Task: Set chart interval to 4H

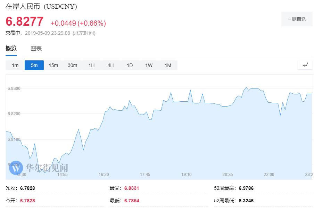Action: pyautogui.click(x=110, y=65)
